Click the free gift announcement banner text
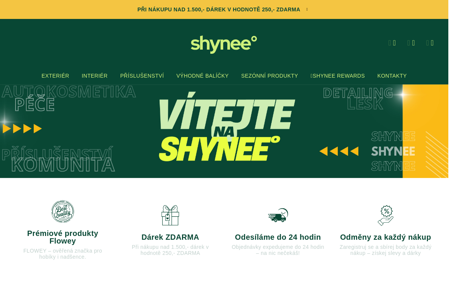The height and width of the screenshot is (303, 454). [x=219, y=9]
